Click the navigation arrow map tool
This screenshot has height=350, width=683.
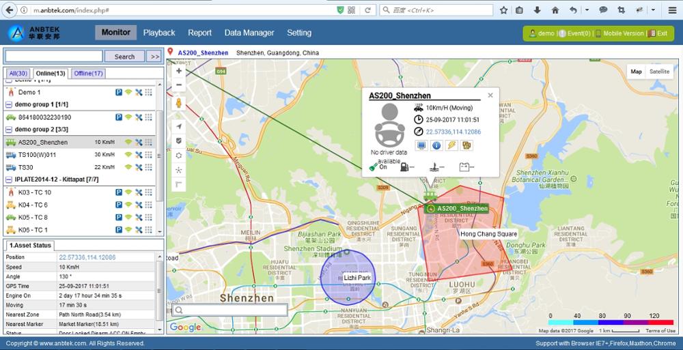178,126
